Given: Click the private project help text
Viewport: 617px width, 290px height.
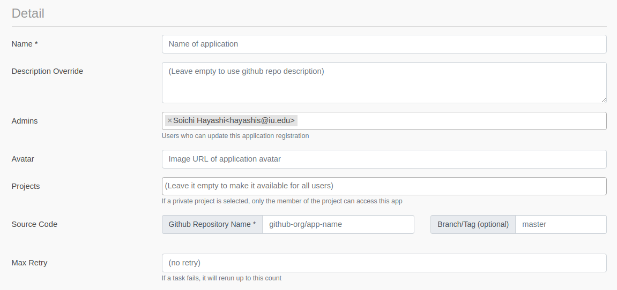Looking at the screenshot, I should (282, 201).
